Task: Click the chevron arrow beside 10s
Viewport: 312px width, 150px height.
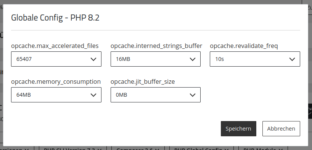Action: point(292,59)
